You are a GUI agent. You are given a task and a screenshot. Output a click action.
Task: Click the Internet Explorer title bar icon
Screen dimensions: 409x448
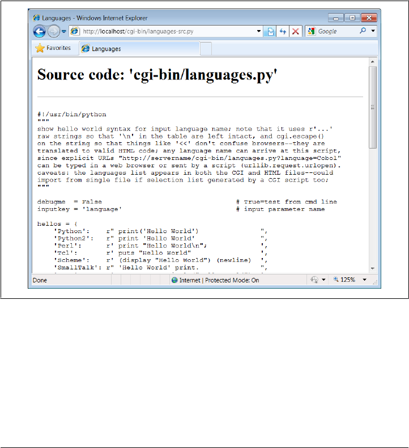tap(36, 18)
